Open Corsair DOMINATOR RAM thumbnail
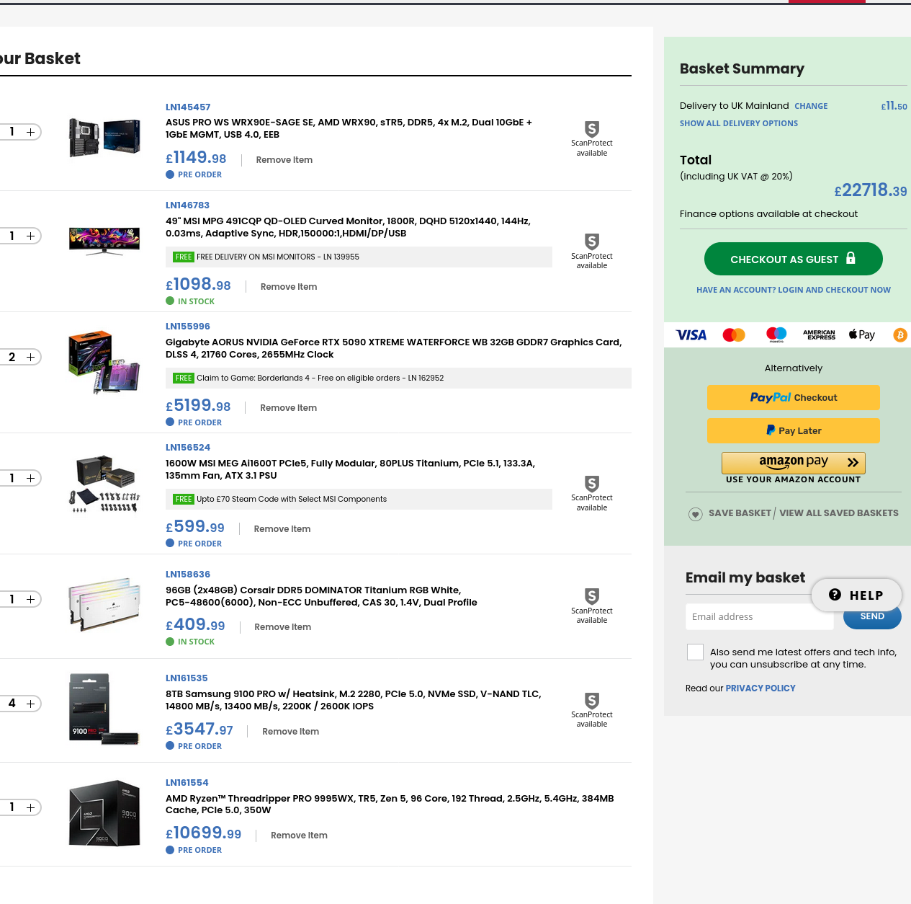911x904 pixels. click(x=104, y=604)
